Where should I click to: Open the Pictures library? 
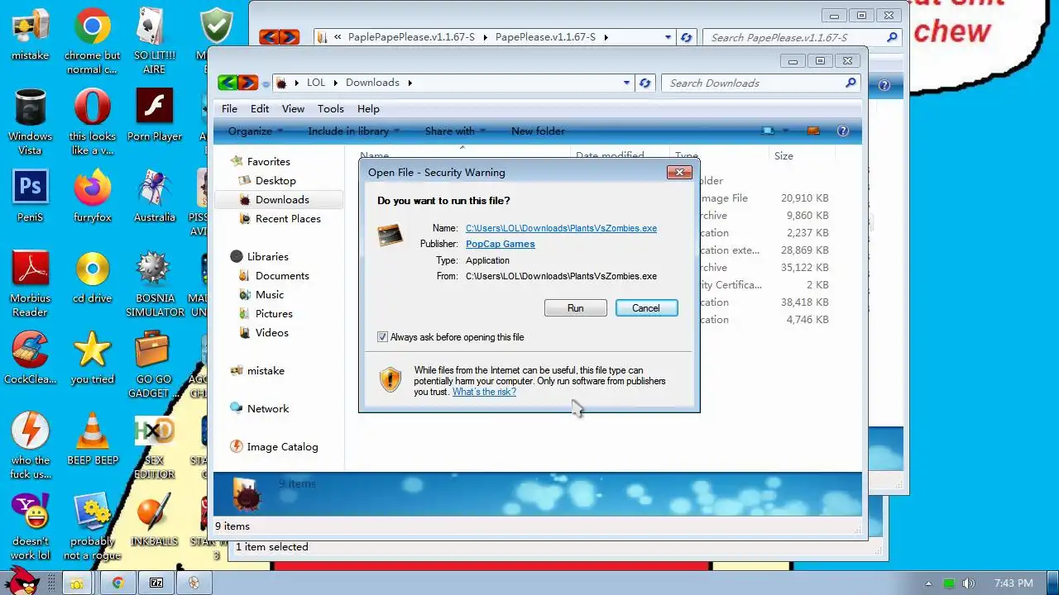coord(274,314)
